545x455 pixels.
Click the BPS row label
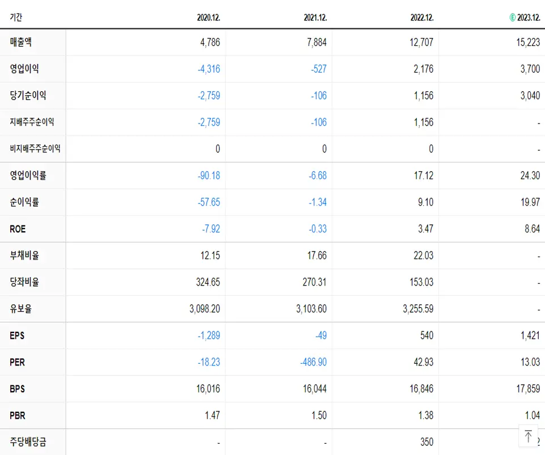pos(18,389)
